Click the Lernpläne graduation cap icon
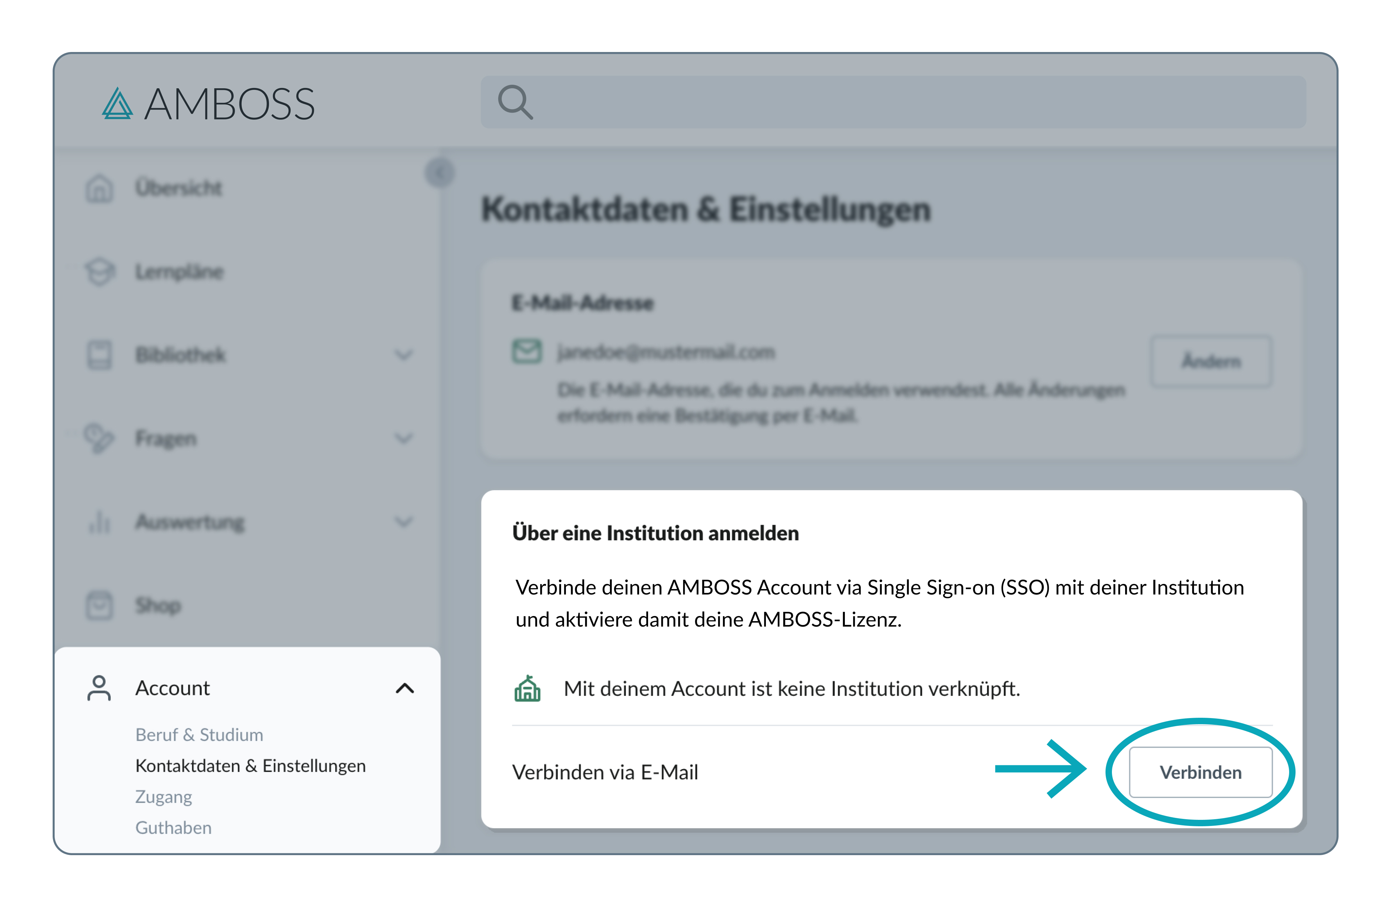The height and width of the screenshot is (911, 1379). (x=99, y=271)
